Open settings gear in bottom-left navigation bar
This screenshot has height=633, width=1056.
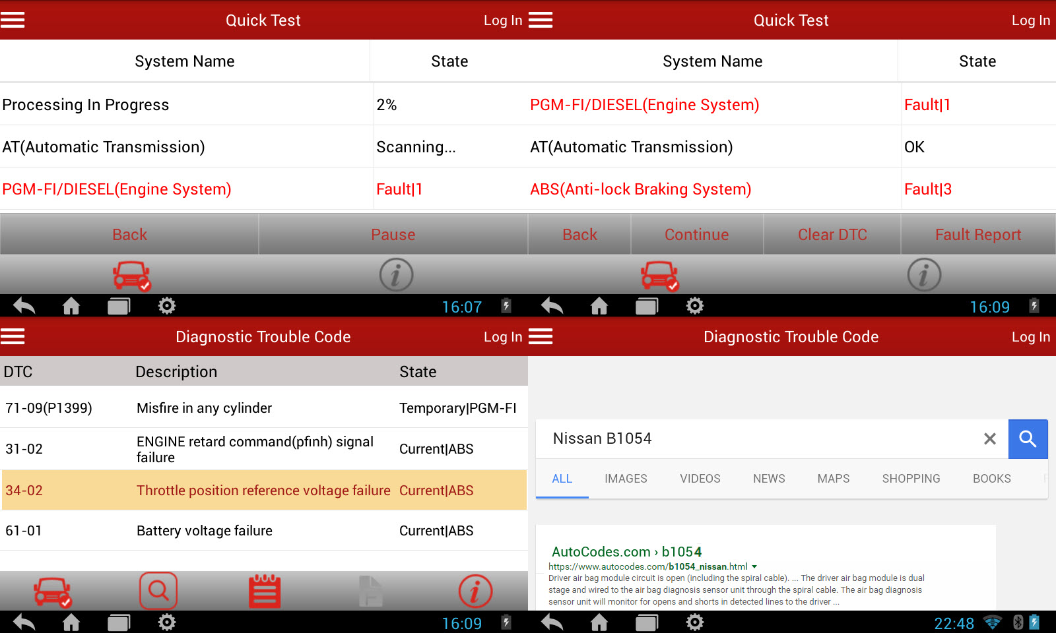pos(167,622)
